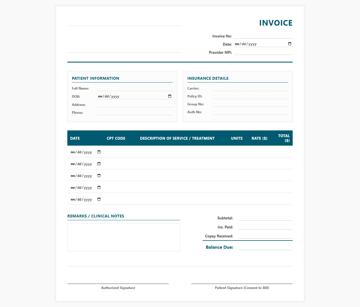Open date picker in second service row

(x=99, y=164)
